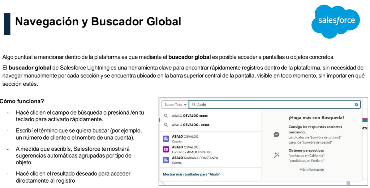The width and height of the screenshot is (370, 188).
Task: Click account icon for ABALO MARIANA CONSTANZA
Action: coord(166,160)
